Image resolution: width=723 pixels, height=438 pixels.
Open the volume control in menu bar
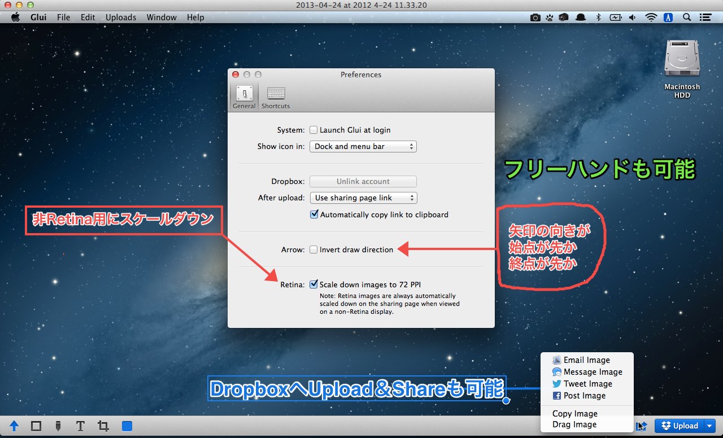632,17
